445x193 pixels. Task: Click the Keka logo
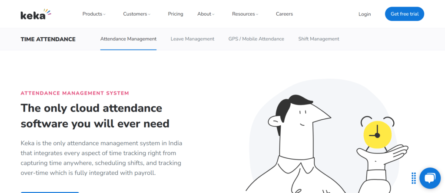click(x=36, y=14)
